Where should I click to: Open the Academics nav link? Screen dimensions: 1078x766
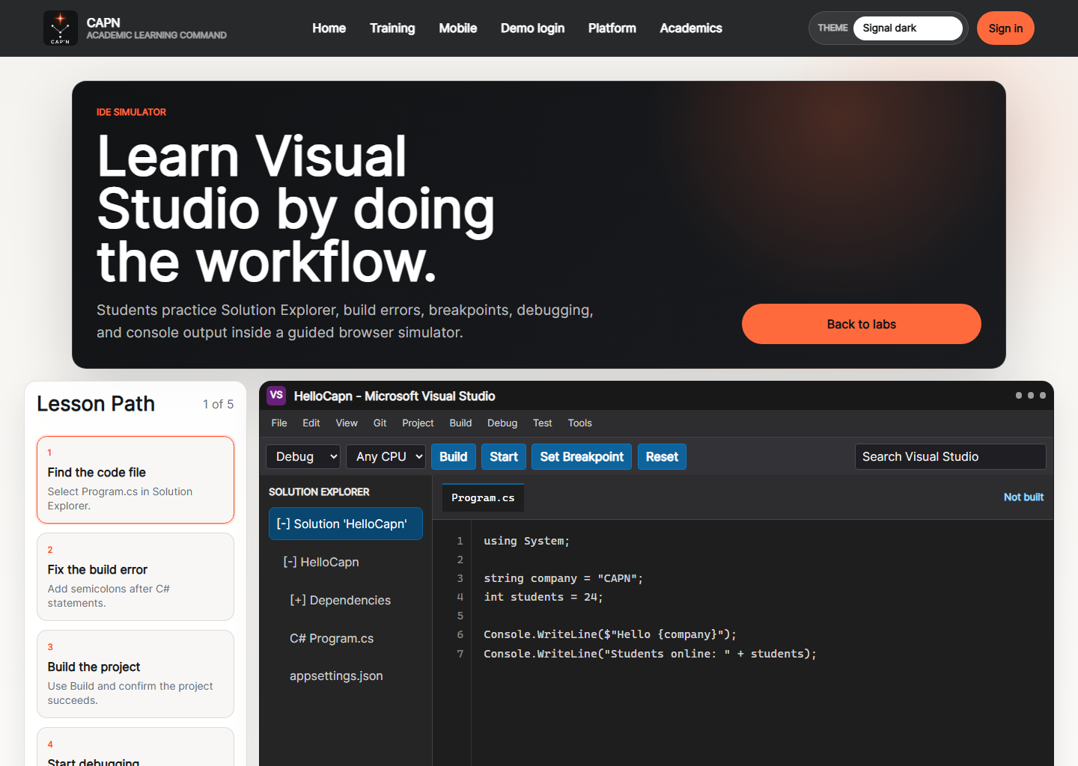(691, 28)
